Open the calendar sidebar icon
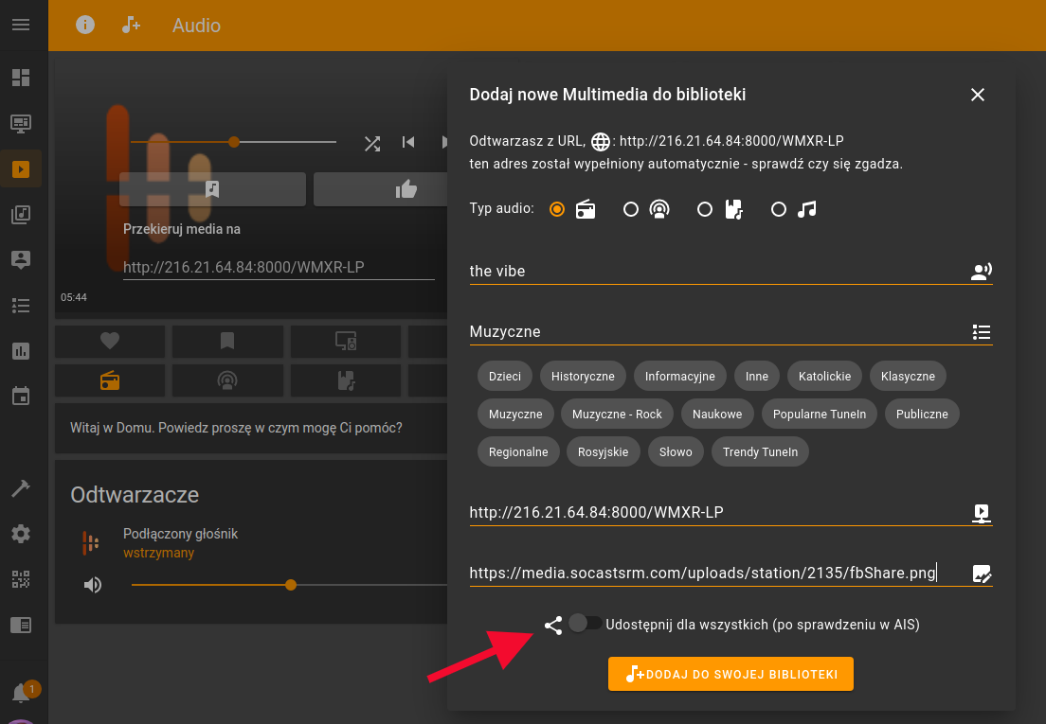 (x=21, y=396)
